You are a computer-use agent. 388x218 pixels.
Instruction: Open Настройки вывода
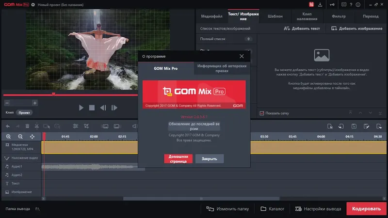tap(318, 209)
